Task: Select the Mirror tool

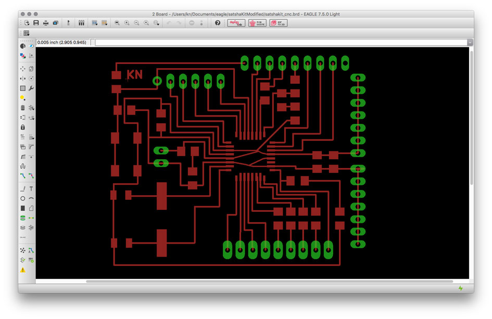Action: coord(22,79)
